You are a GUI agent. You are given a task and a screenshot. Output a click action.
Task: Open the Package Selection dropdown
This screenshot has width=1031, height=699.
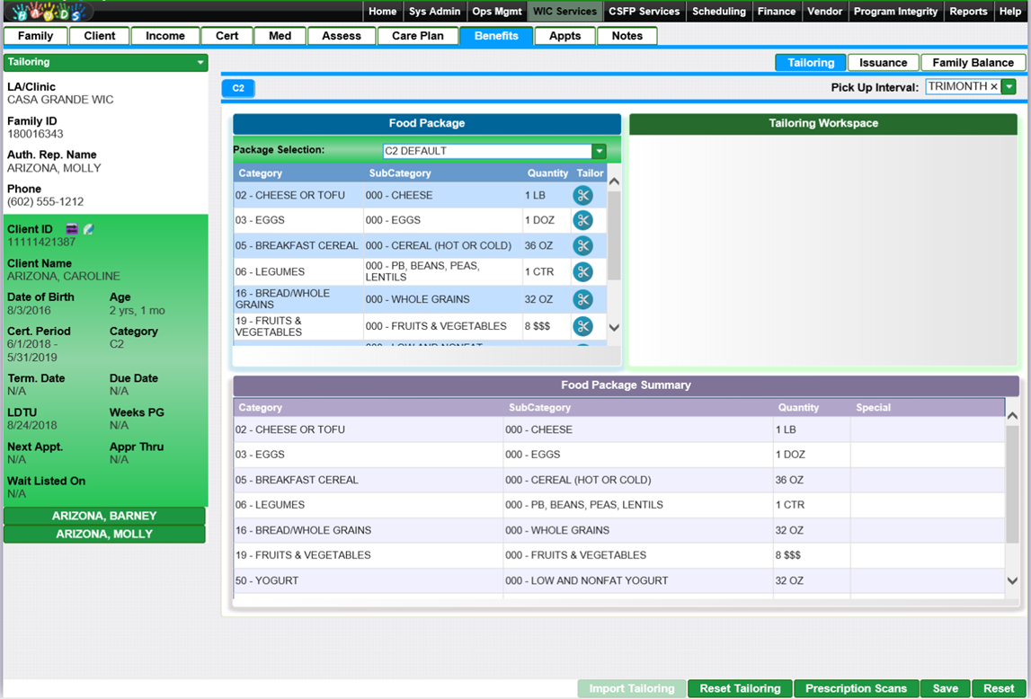coord(599,152)
